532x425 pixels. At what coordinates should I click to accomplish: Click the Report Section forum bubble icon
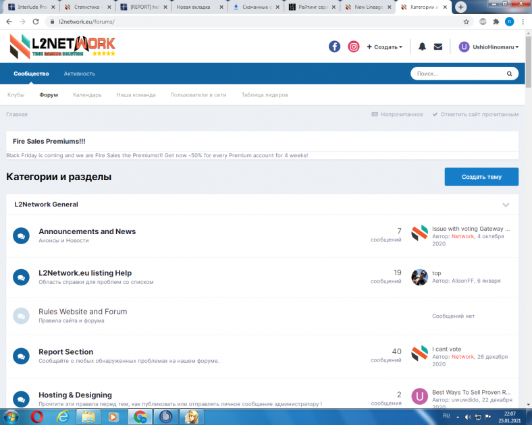click(x=21, y=356)
